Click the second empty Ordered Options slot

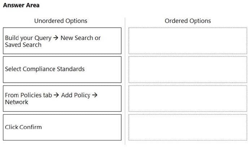188,70
